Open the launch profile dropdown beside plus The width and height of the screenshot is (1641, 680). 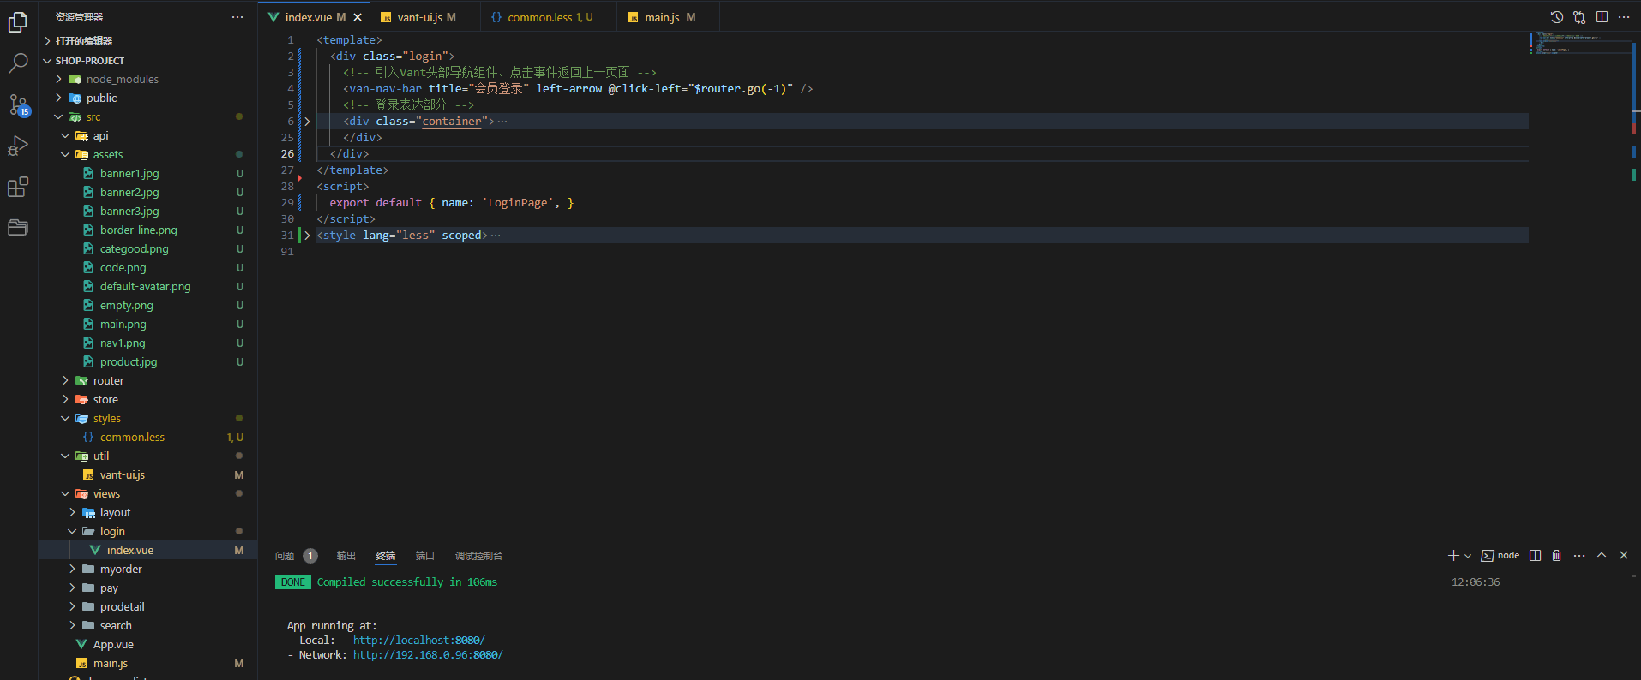point(1468,556)
